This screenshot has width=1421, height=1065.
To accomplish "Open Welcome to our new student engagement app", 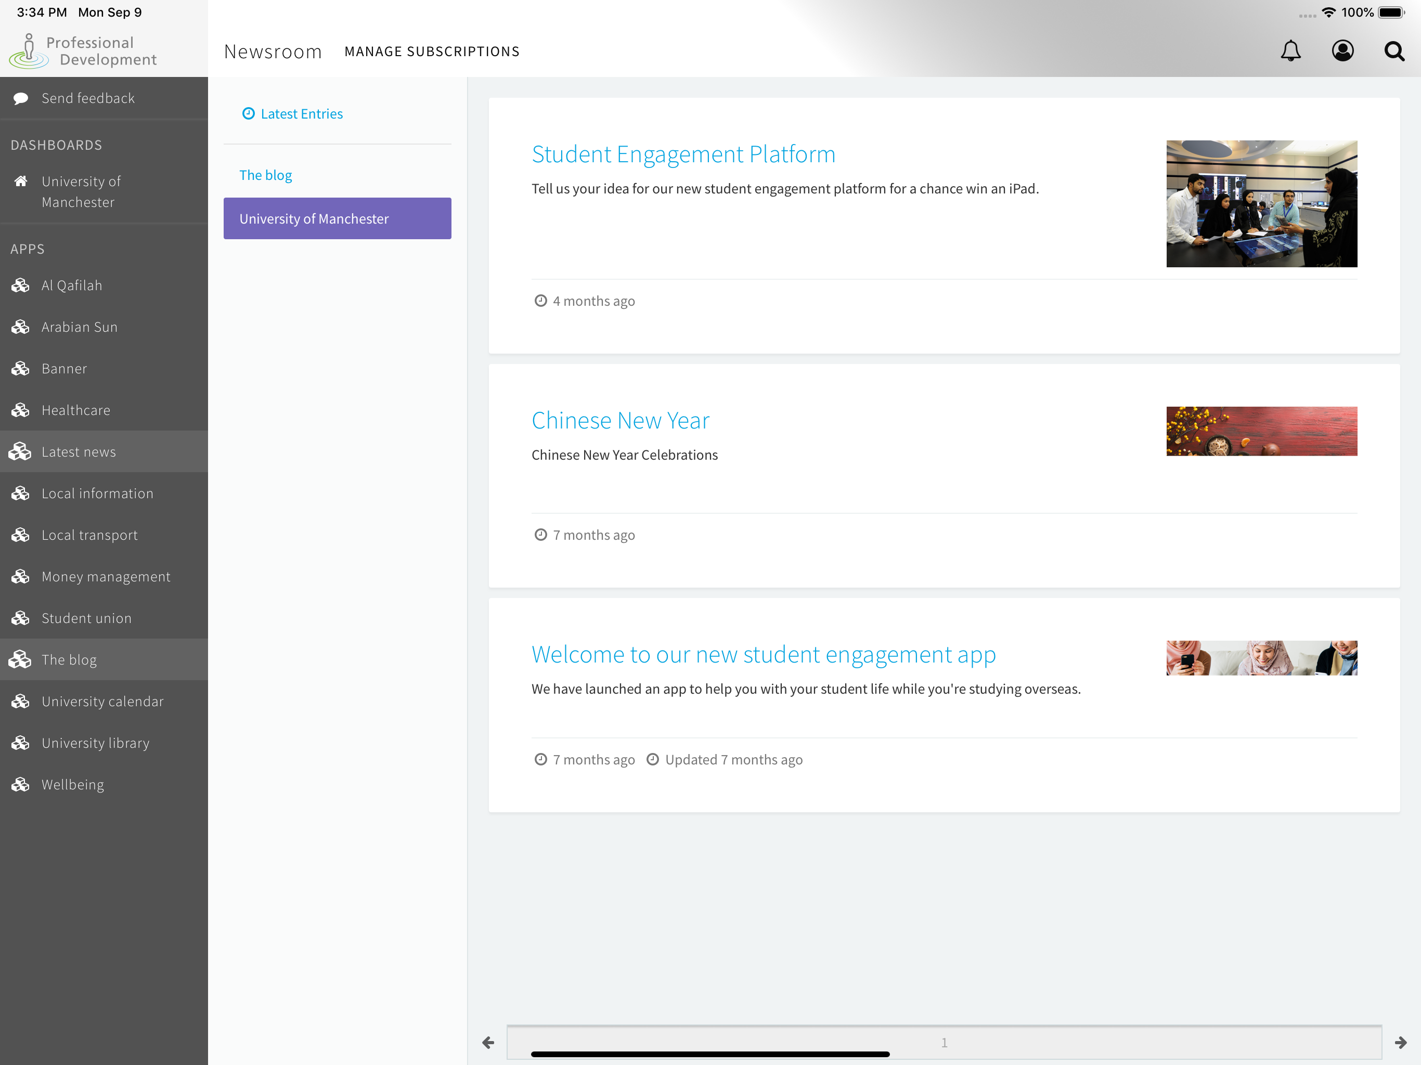I will (x=764, y=655).
